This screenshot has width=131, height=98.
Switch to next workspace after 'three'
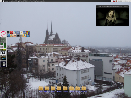click(x=130, y=1)
